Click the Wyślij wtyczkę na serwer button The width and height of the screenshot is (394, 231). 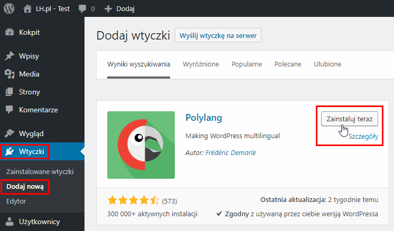(218, 36)
